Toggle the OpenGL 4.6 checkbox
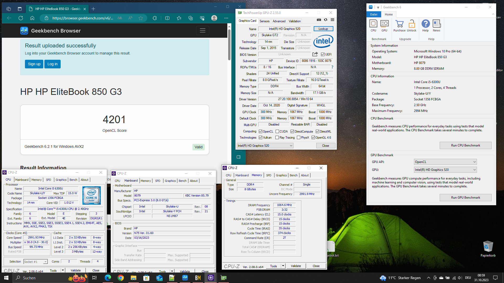 pyautogui.click(x=313, y=138)
